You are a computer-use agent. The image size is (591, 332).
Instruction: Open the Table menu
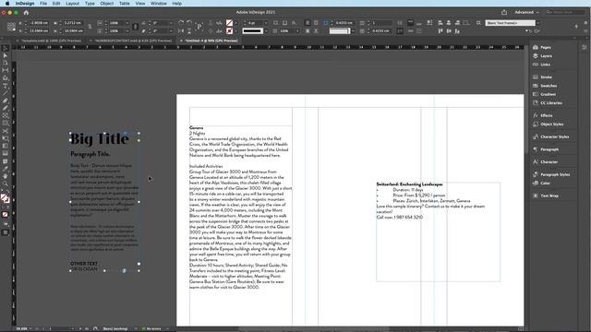coord(125,4)
